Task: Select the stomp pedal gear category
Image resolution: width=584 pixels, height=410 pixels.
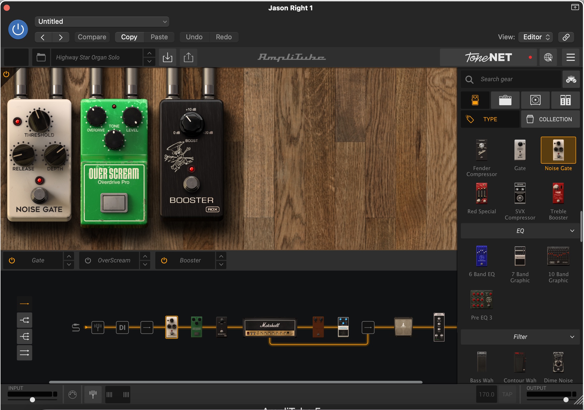Action: [x=475, y=100]
